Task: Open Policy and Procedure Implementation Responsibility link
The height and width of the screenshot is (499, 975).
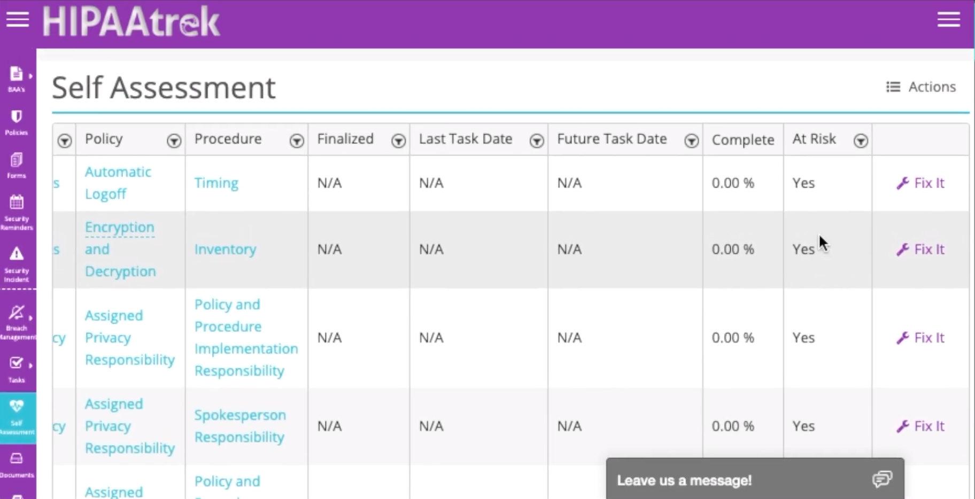Action: tap(246, 338)
